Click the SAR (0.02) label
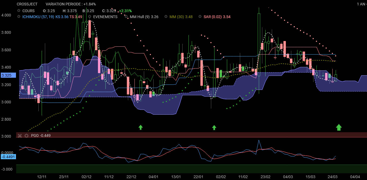The image size is (367, 180). click(x=213, y=17)
